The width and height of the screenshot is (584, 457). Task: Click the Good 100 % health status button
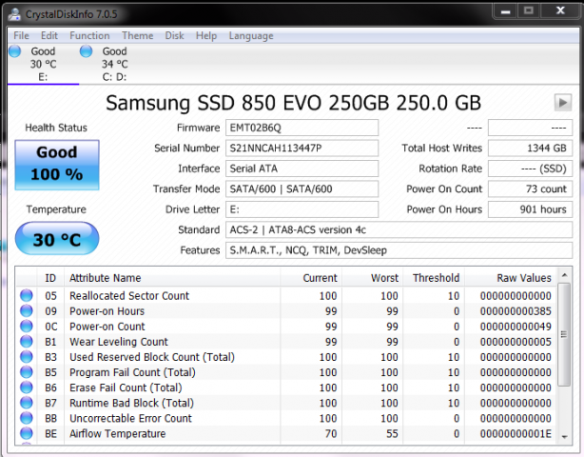[x=58, y=163]
